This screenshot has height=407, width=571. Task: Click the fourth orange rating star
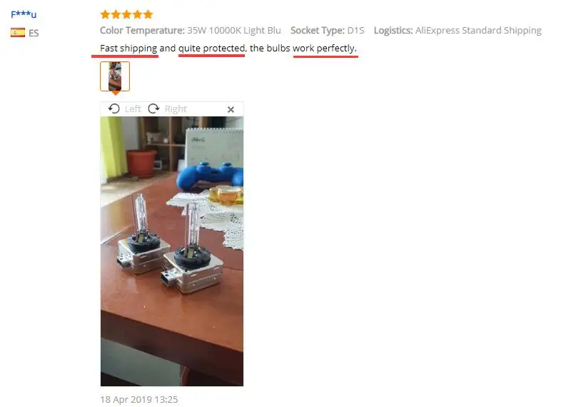pos(137,14)
